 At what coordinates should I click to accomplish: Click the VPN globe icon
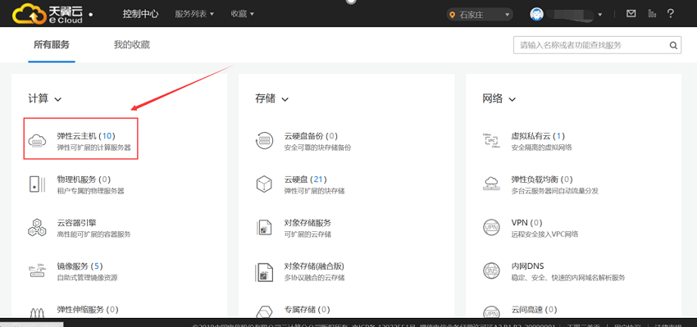click(x=491, y=227)
